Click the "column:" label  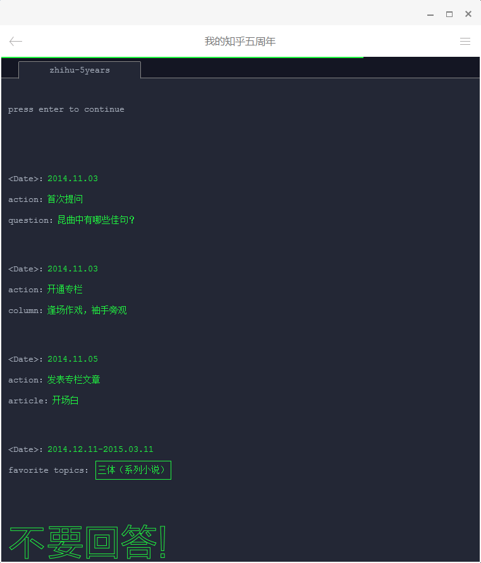(25, 311)
